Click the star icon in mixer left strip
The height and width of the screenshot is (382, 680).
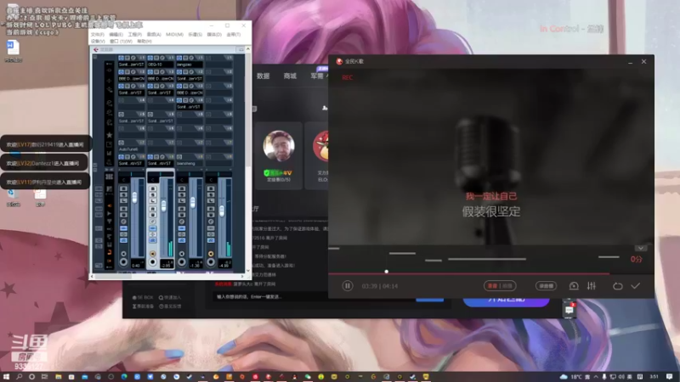pyautogui.click(x=110, y=135)
